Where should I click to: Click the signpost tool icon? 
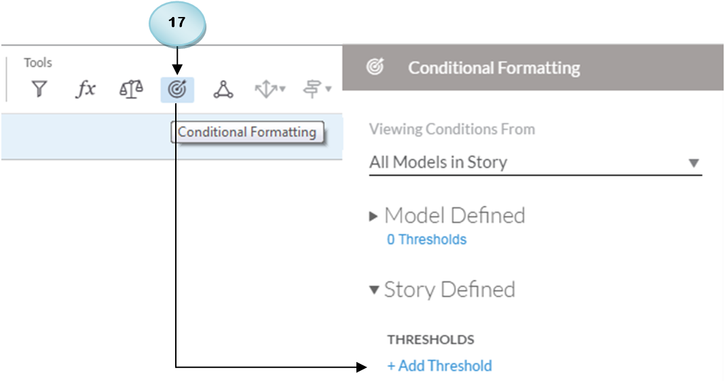click(312, 89)
